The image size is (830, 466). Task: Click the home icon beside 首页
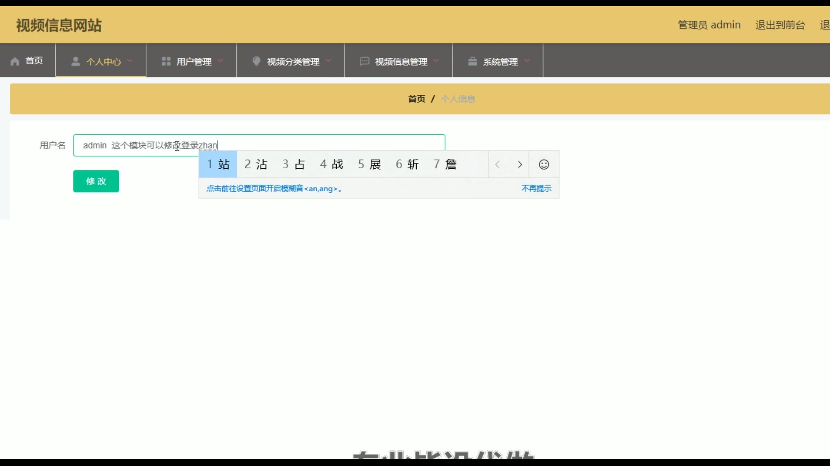tap(15, 61)
